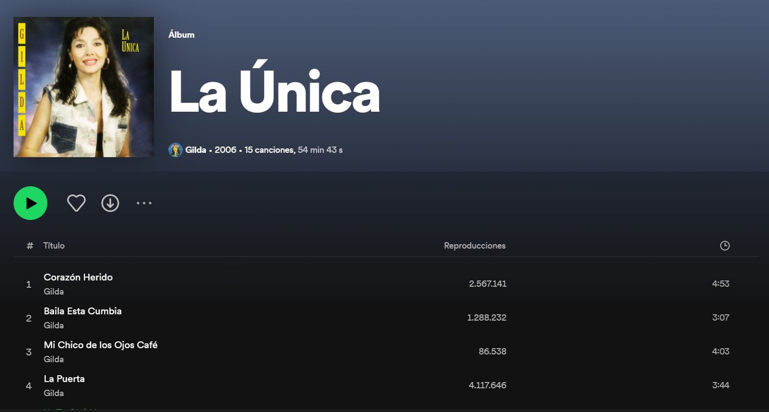Click play count 4.117.646

point(488,385)
